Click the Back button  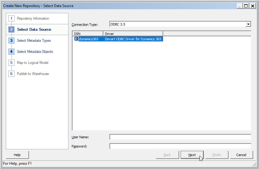point(167,155)
